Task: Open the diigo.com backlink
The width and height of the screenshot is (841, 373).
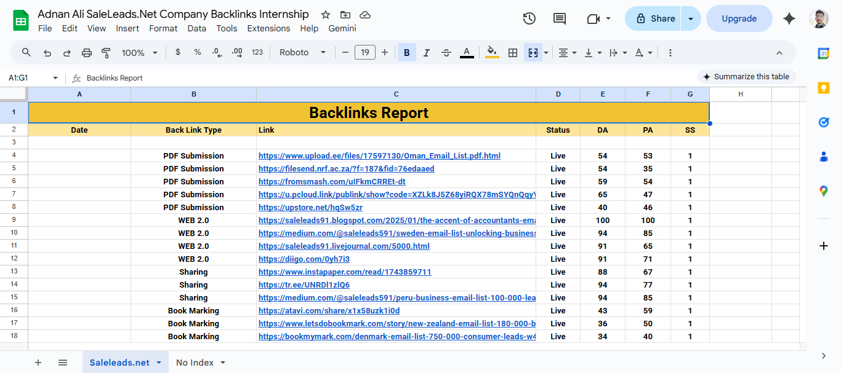Action: [x=304, y=259]
